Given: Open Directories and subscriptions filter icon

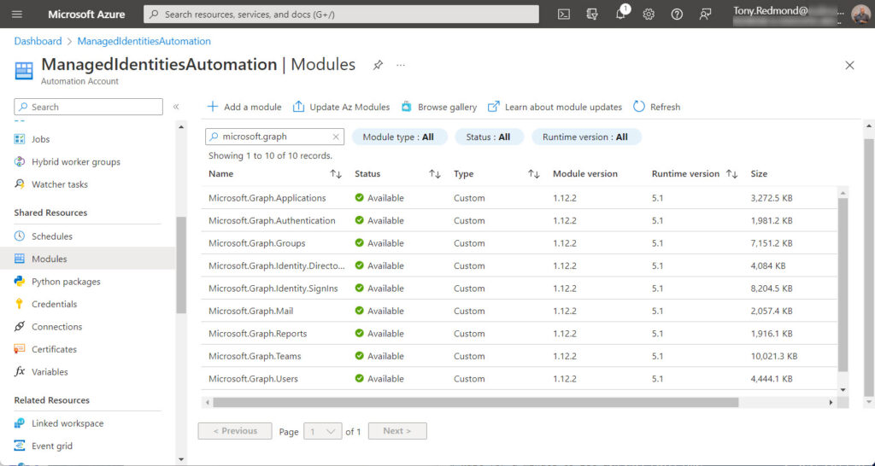Looking at the screenshot, I should pyautogui.click(x=592, y=15).
